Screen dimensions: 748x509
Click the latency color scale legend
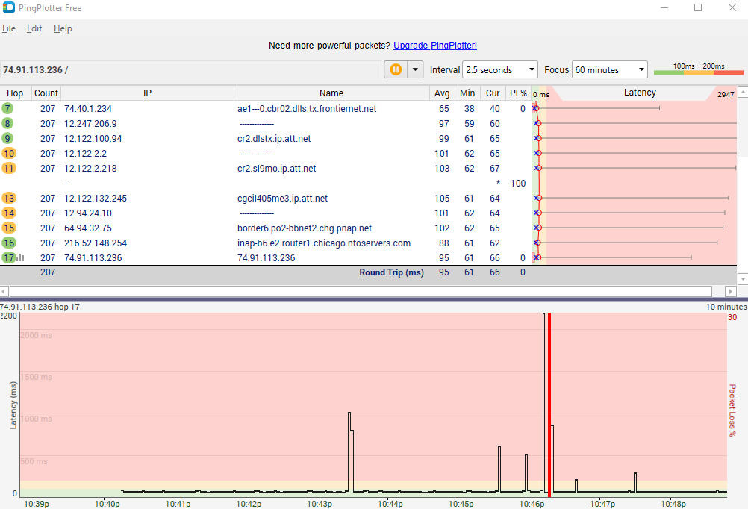tap(699, 69)
